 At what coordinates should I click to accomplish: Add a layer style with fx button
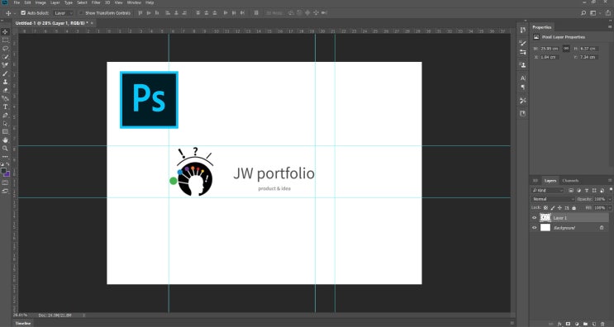559,324
